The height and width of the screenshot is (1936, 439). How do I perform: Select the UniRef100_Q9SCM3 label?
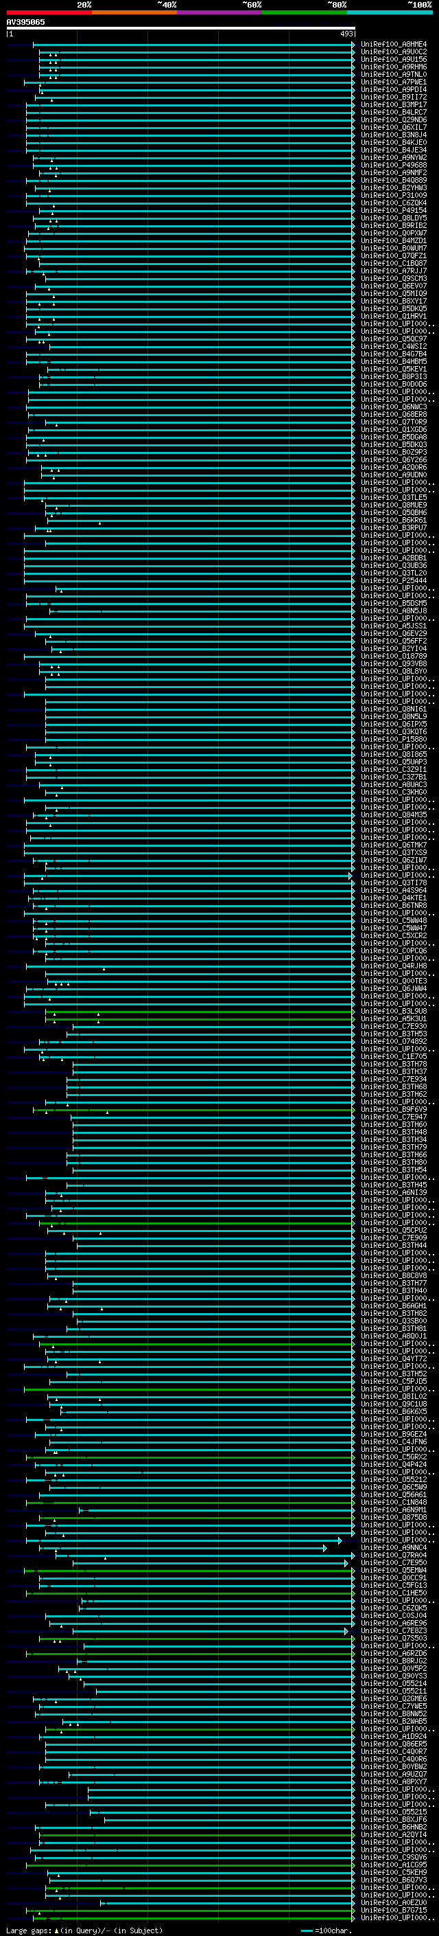394,278
